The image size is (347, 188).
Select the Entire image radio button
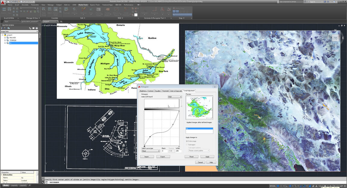click(187, 141)
